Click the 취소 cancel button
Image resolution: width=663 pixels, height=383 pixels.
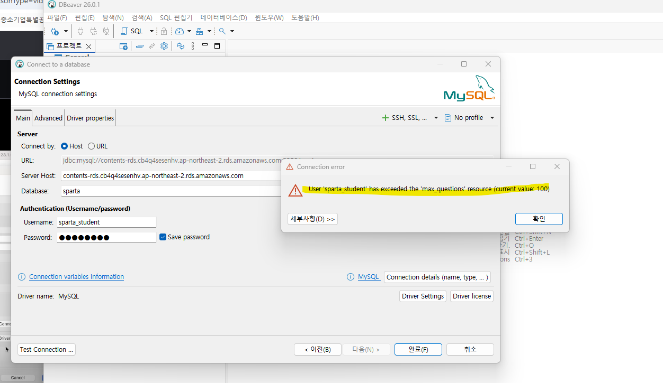pos(470,349)
